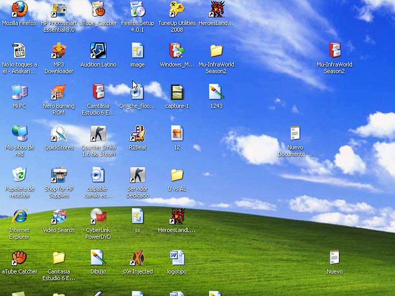Viewport: 395px width, 296px height.
Task: Launch the sXe Injected shortcut
Action: coord(137,258)
